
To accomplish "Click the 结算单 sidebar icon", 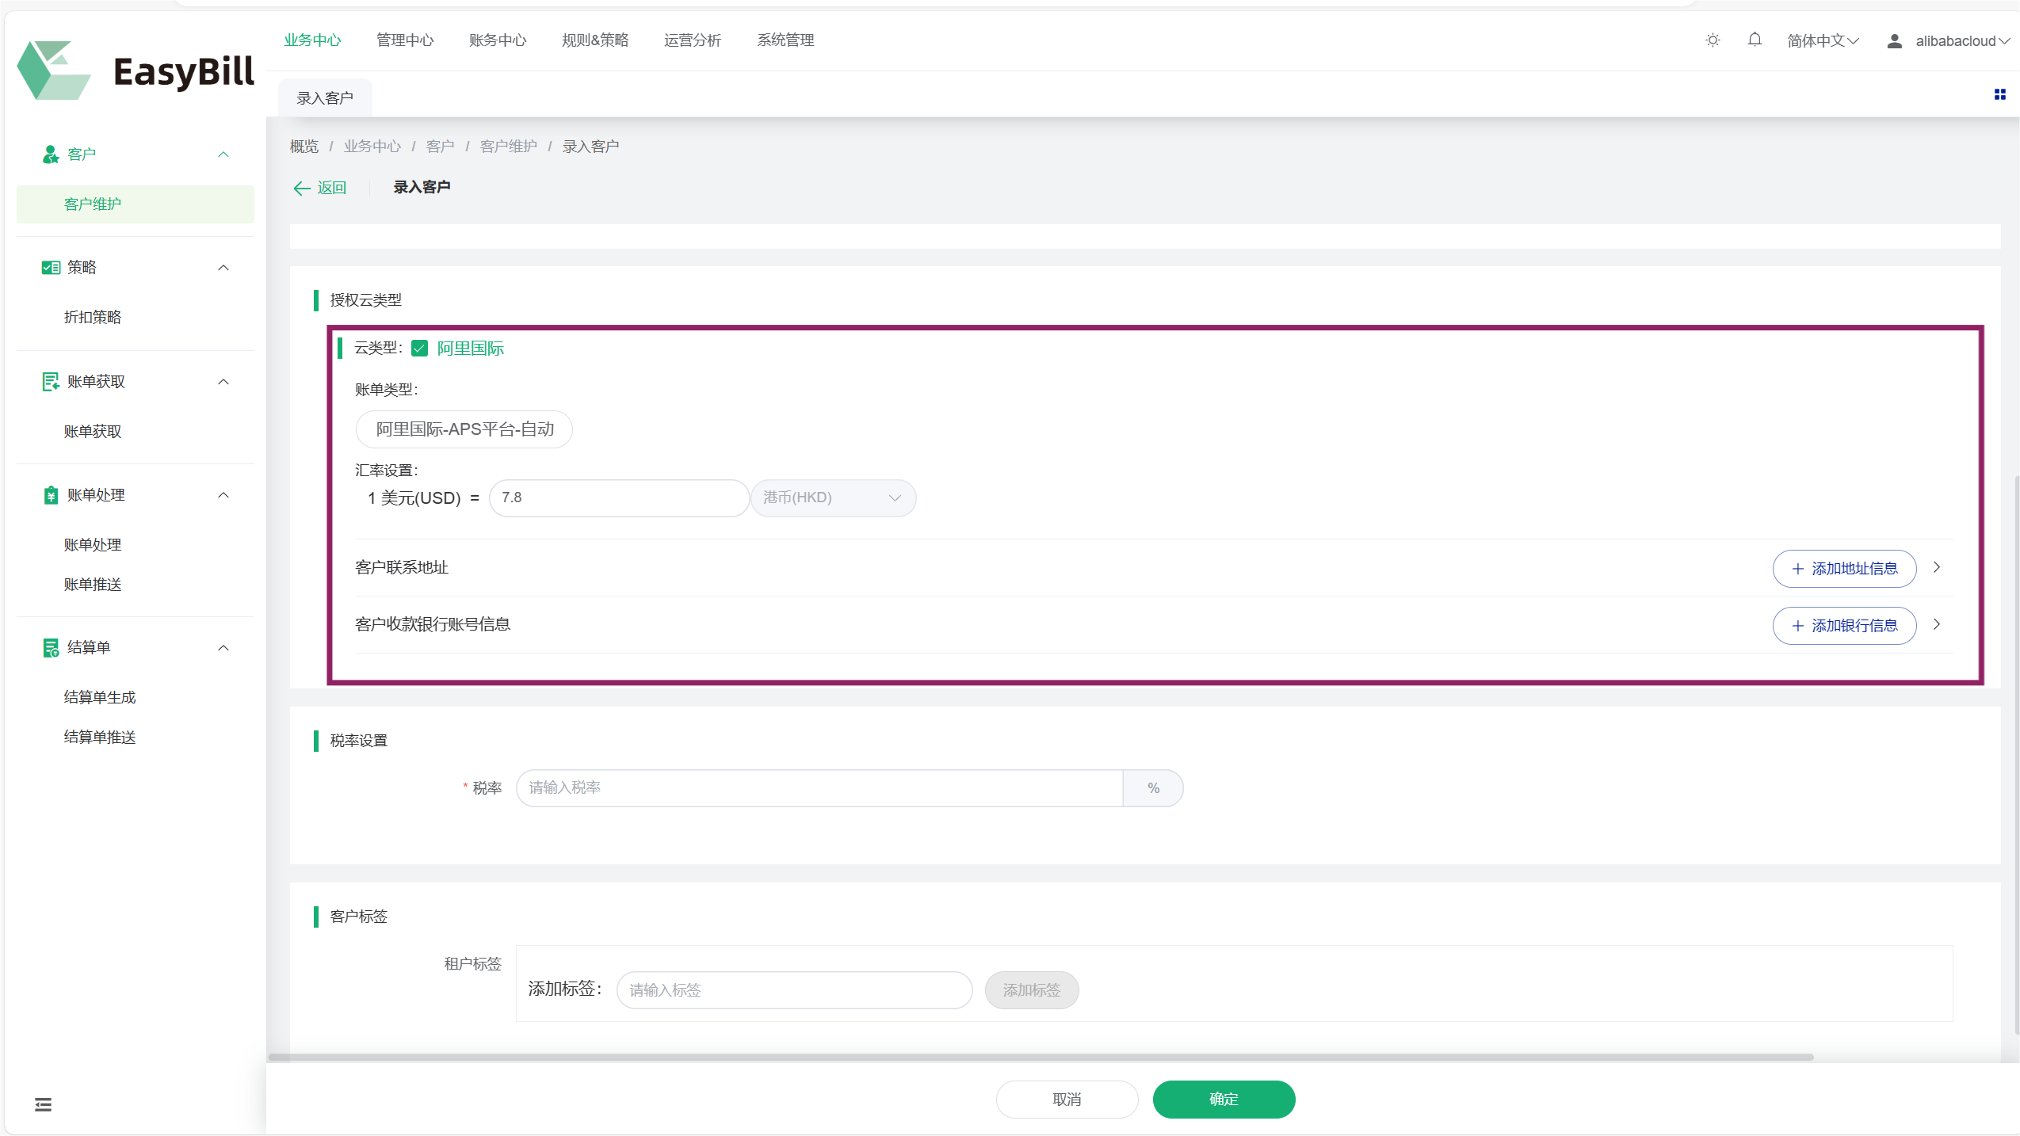I will [51, 648].
